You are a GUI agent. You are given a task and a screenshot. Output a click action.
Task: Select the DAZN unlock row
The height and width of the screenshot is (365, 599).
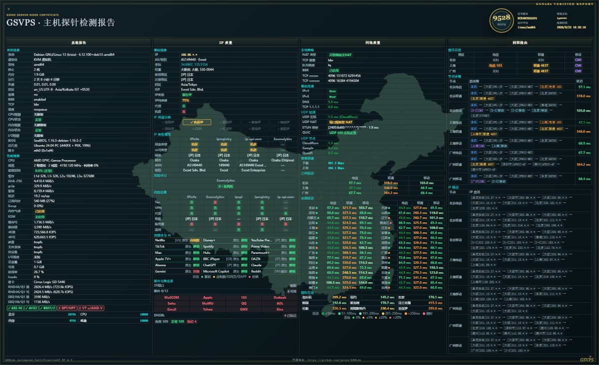274,259
